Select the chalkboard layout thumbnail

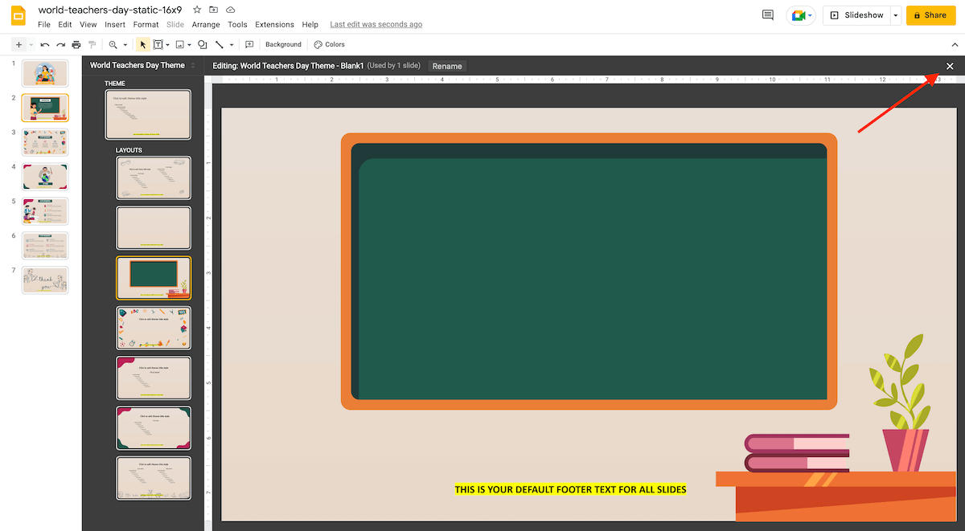pos(154,277)
